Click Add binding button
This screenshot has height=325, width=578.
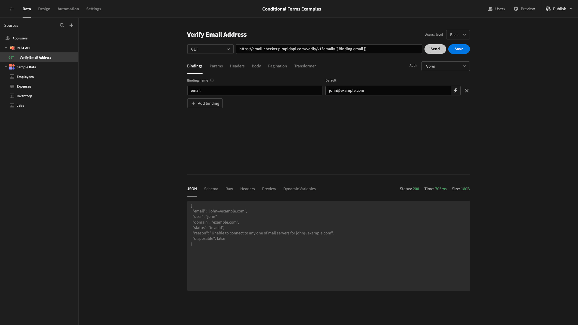205,103
